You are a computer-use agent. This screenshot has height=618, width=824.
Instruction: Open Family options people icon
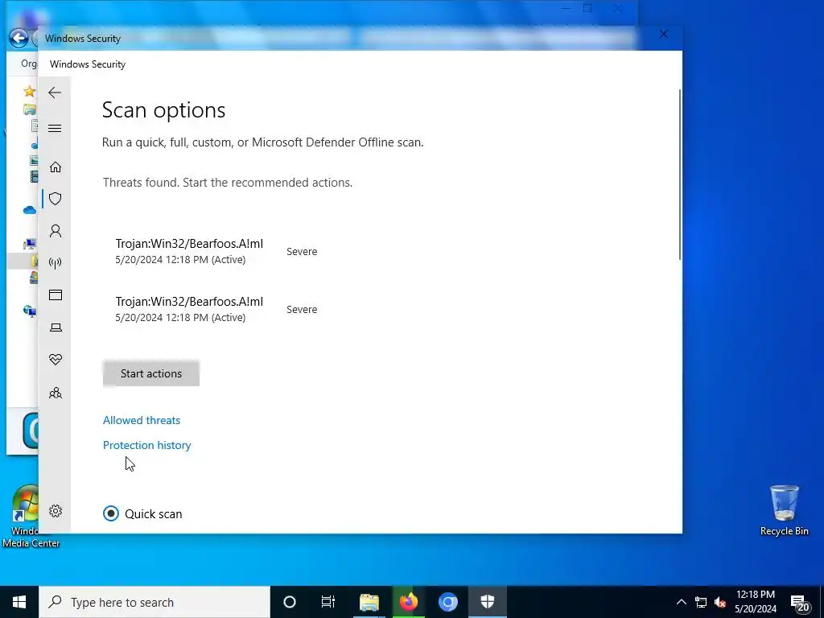[56, 393]
